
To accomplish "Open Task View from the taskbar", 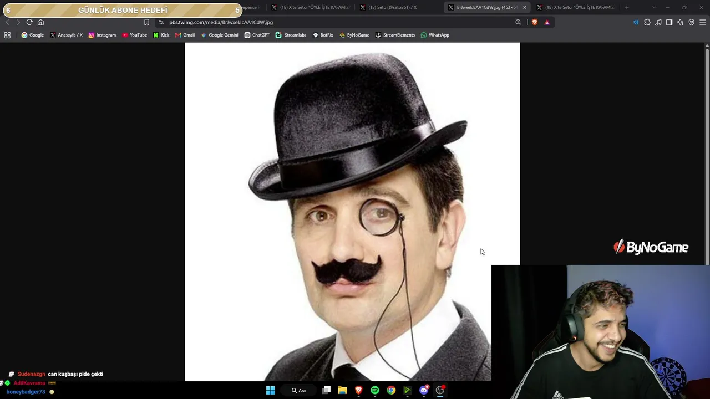I will [326, 390].
